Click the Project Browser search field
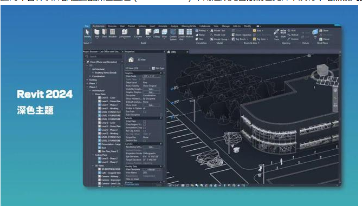This screenshot has height=206, width=362. [x=103, y=56]
